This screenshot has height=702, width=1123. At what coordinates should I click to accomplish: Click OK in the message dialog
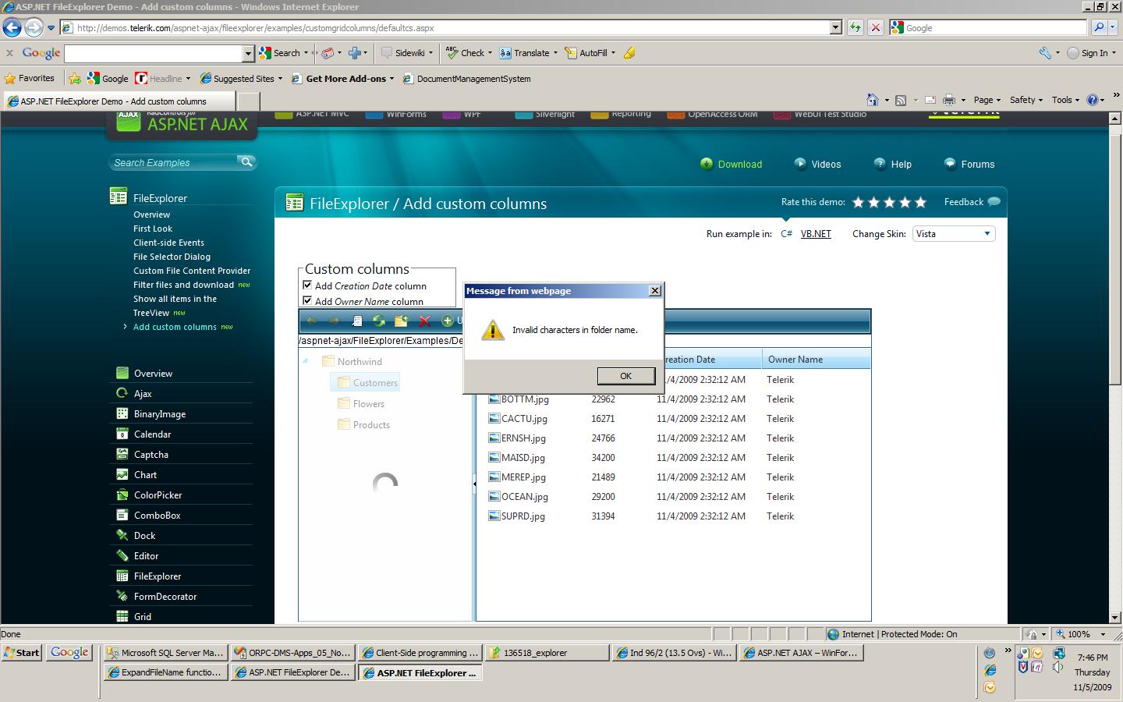coord(625,376)
